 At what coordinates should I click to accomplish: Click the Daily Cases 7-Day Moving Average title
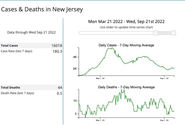[x=126, y=45]
